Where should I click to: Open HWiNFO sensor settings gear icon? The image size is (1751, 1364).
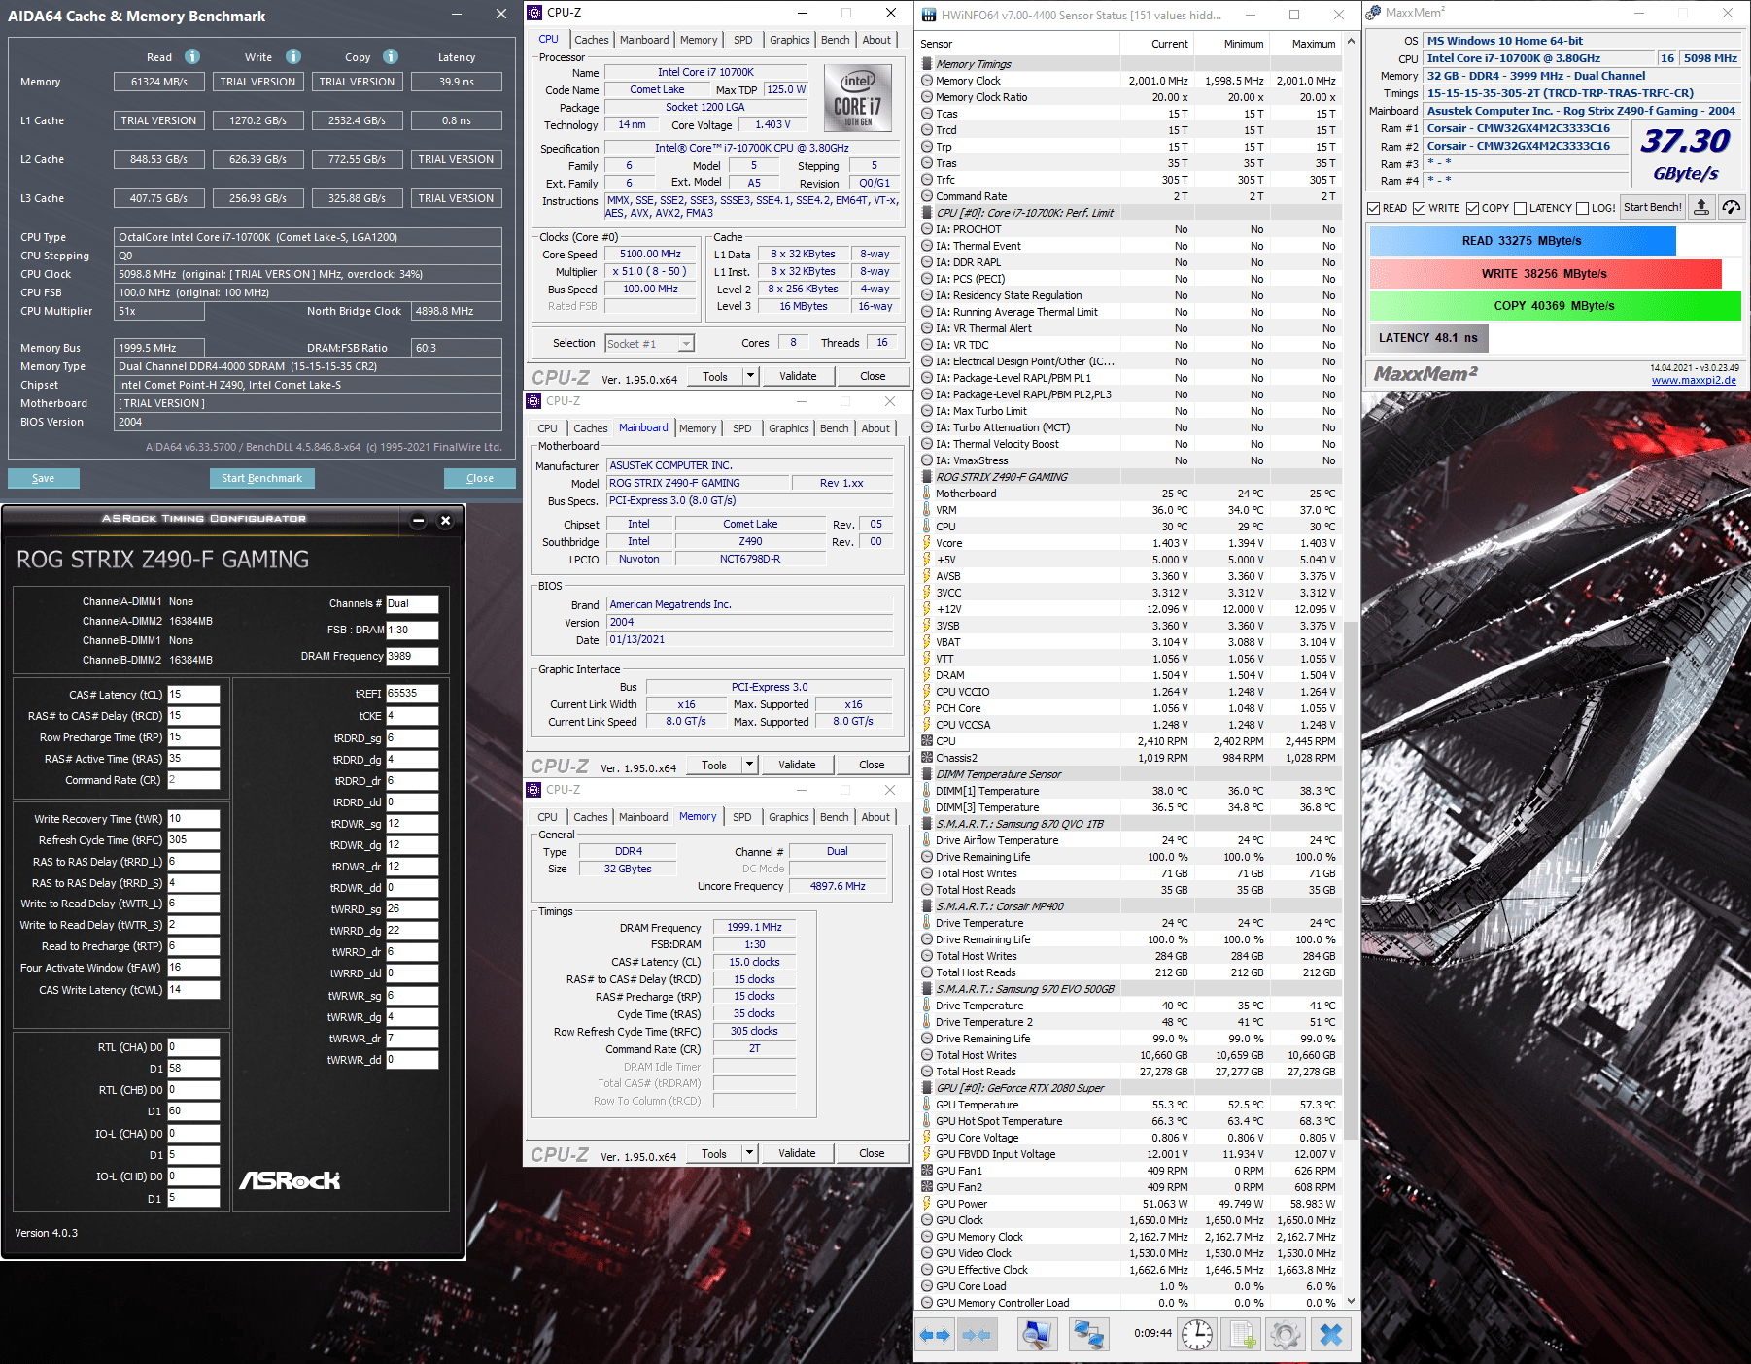click(x=1286, y=1335)
